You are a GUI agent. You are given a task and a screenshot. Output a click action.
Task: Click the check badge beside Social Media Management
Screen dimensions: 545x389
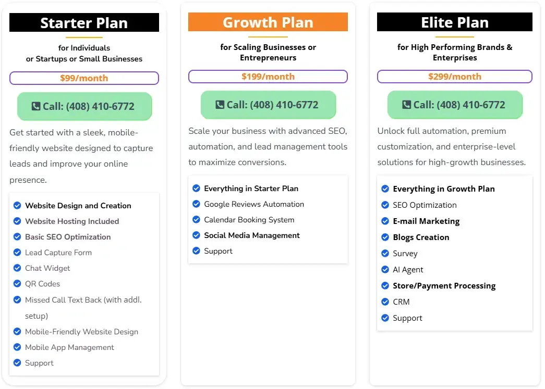196,235
